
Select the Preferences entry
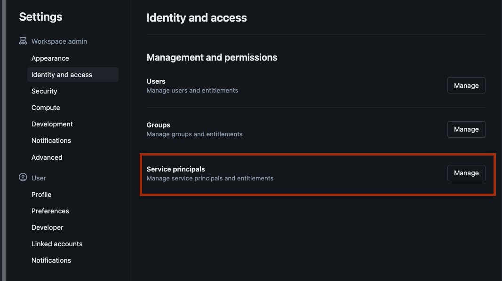(x=50, y=211)
